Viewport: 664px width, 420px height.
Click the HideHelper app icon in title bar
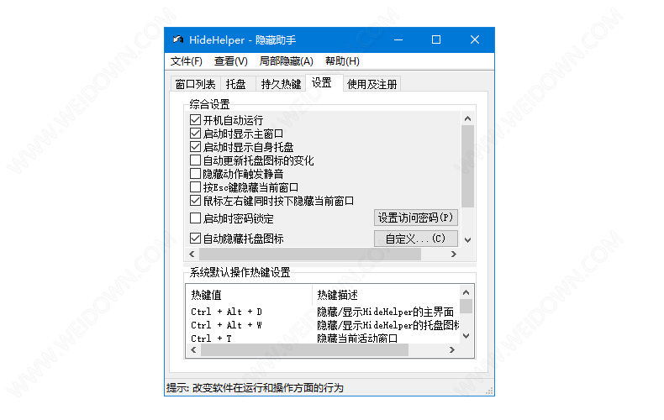[x=178, y=39]
